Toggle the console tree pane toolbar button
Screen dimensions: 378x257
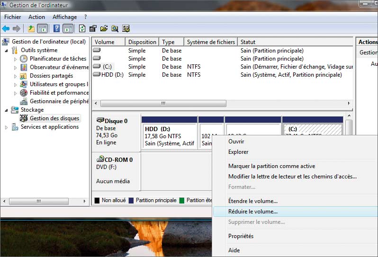[x=43, y=28]
